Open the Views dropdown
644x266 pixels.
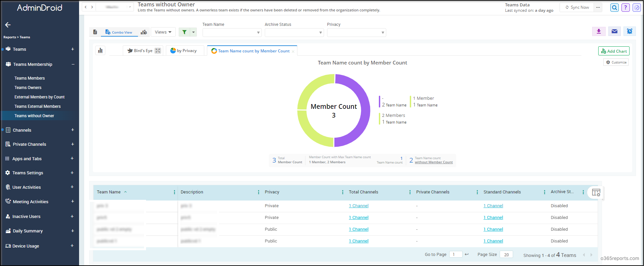163,32
